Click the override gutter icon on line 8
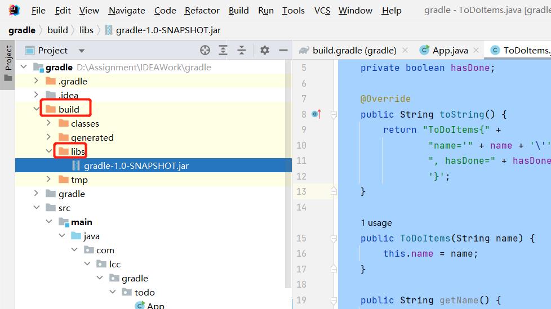The width and height of the screenshot is (551, 309). coord(316,114)
